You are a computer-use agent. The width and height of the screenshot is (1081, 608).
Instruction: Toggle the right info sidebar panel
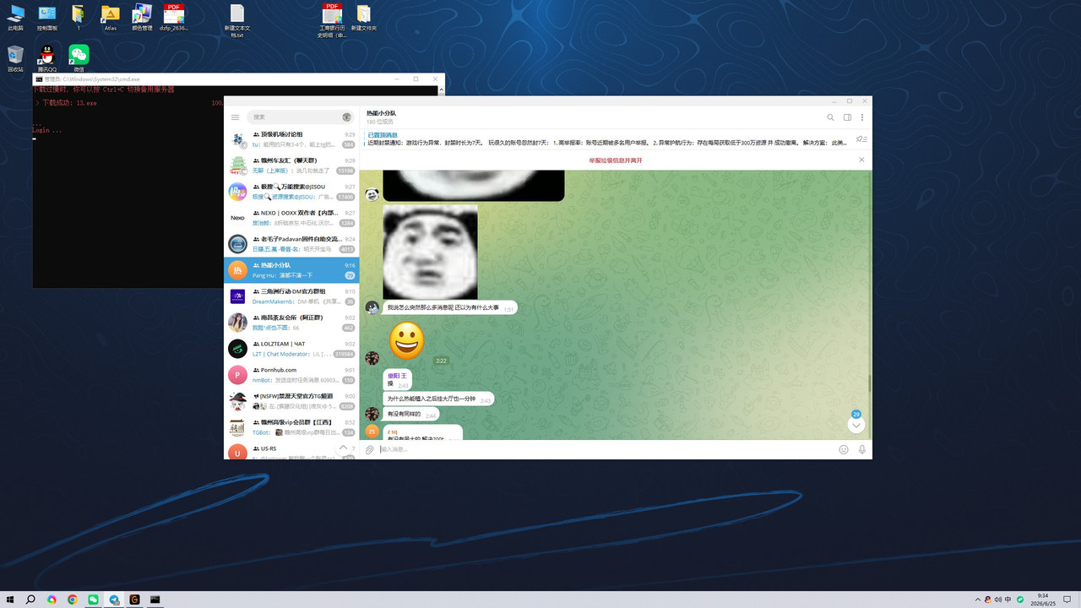pyautogui.click(x=847, y=117)
